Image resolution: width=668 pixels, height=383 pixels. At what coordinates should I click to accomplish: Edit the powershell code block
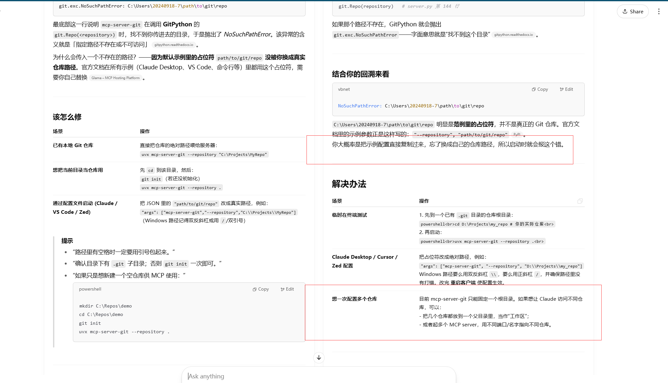point(287,289)
